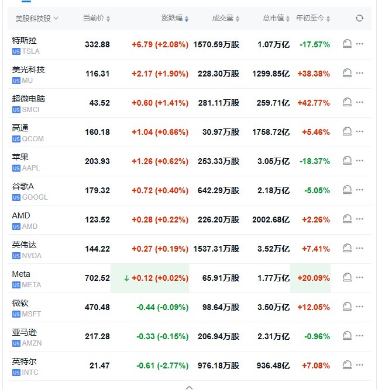
Task: Set price alert bell for AMD row
Action: pos(347,219)
